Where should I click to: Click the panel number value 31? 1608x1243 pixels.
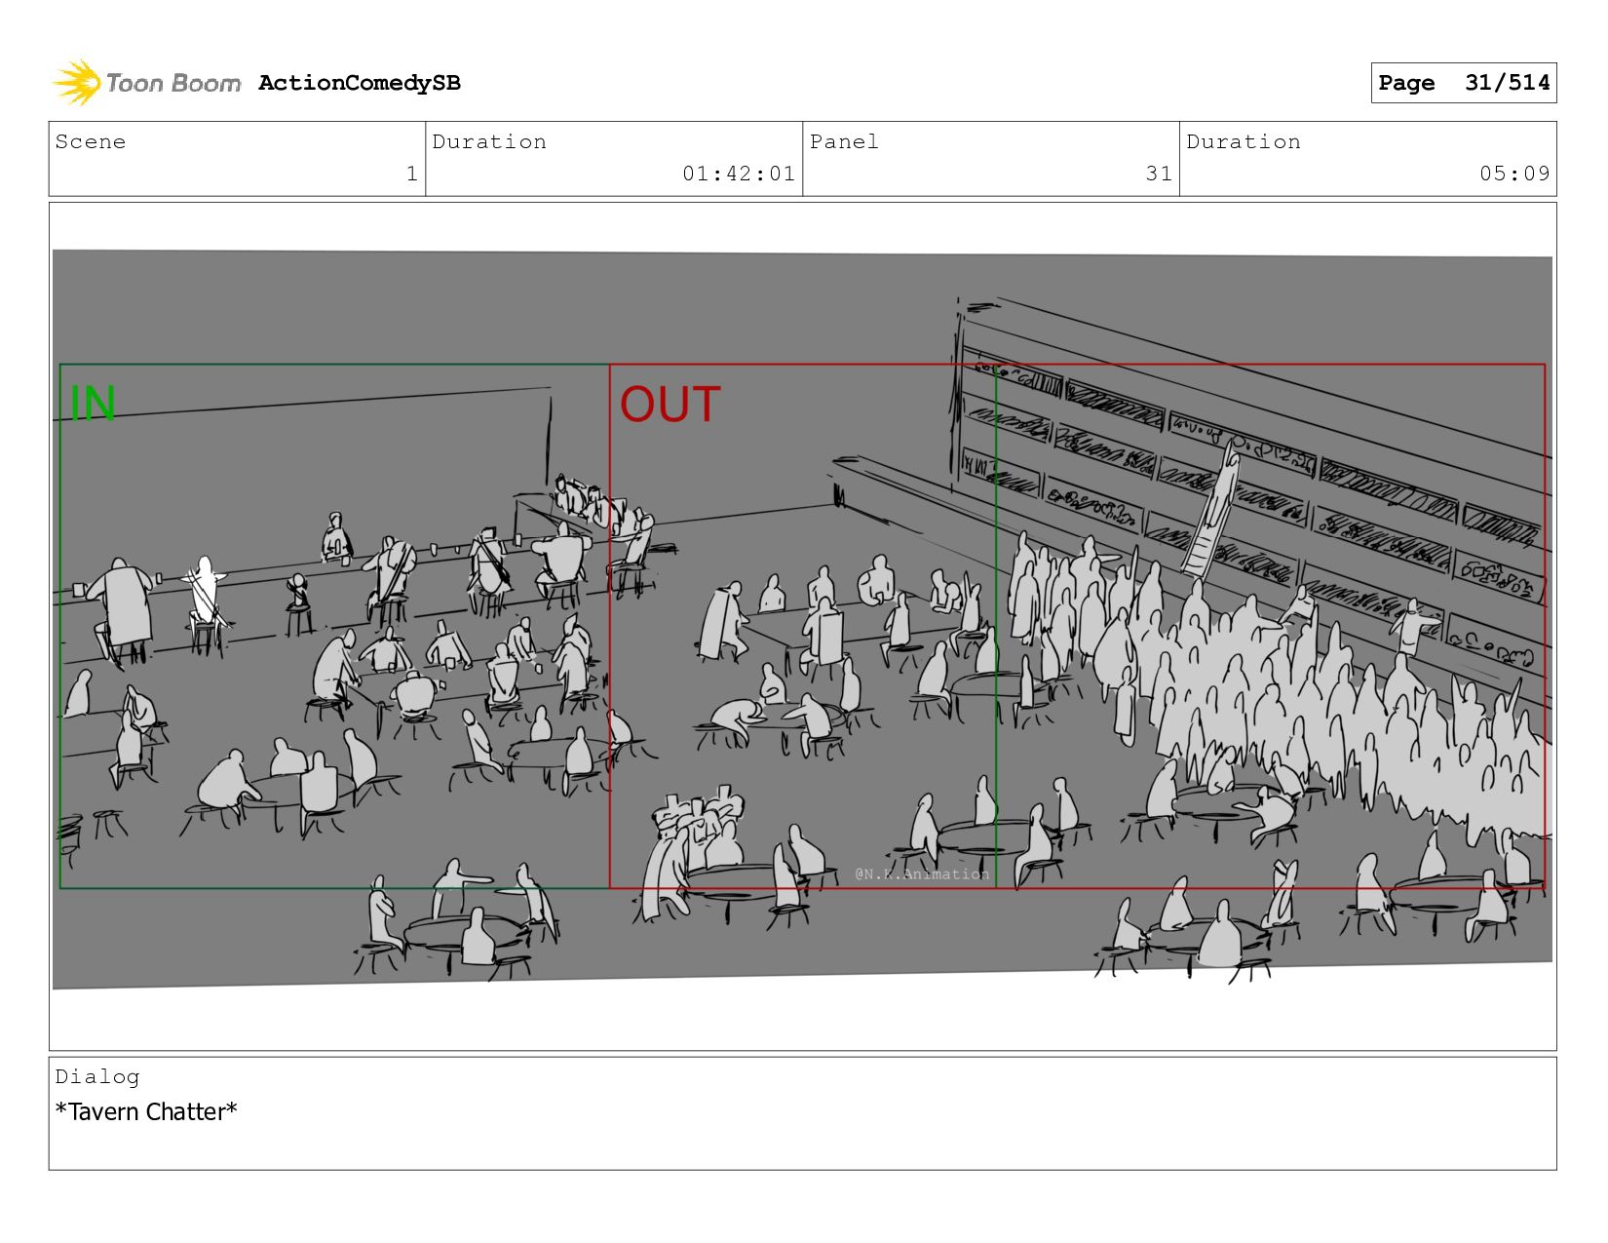coord(1159,174)
